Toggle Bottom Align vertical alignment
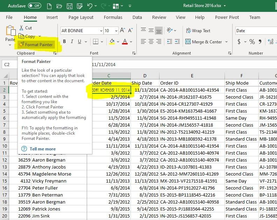This screenshot has height=220, width=277. 159,31
